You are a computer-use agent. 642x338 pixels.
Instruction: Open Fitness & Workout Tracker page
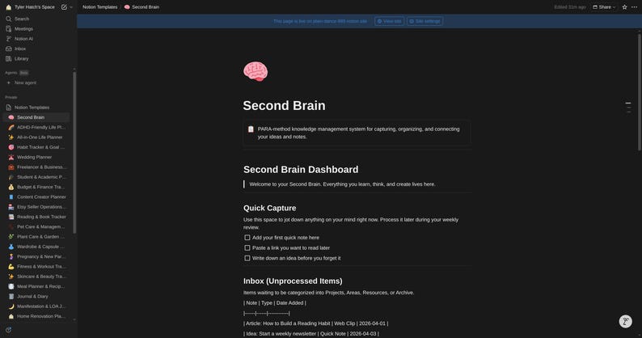pyautogui.click(x=37, y=266)
